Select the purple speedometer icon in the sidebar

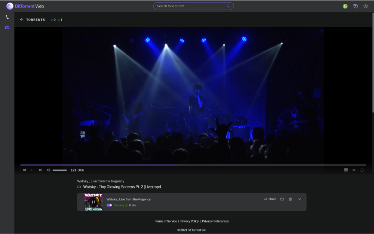(7, 27)
